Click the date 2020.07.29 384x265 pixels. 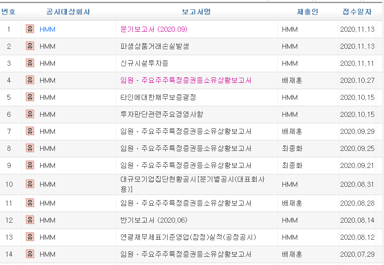(357, 254)
